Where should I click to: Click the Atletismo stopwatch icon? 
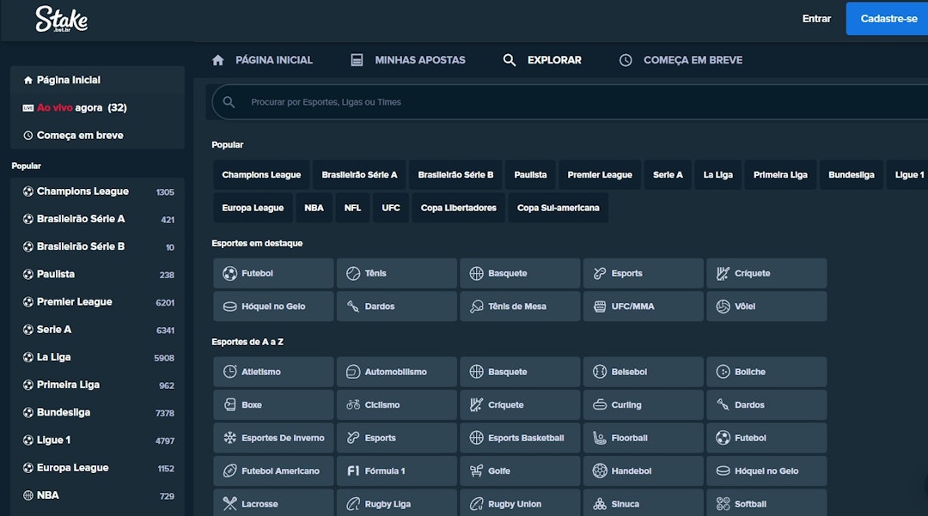[x=229, y=372]
